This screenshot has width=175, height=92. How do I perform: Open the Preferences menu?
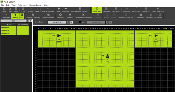(22, 5)
